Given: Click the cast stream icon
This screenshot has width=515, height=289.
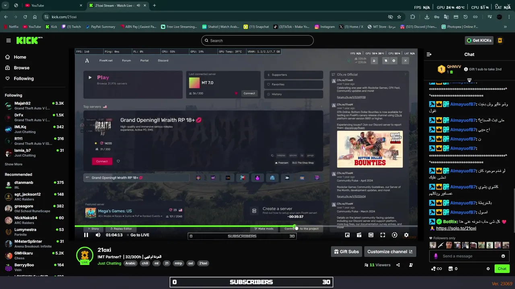Looking at the screenshot, I should [359, 235].
